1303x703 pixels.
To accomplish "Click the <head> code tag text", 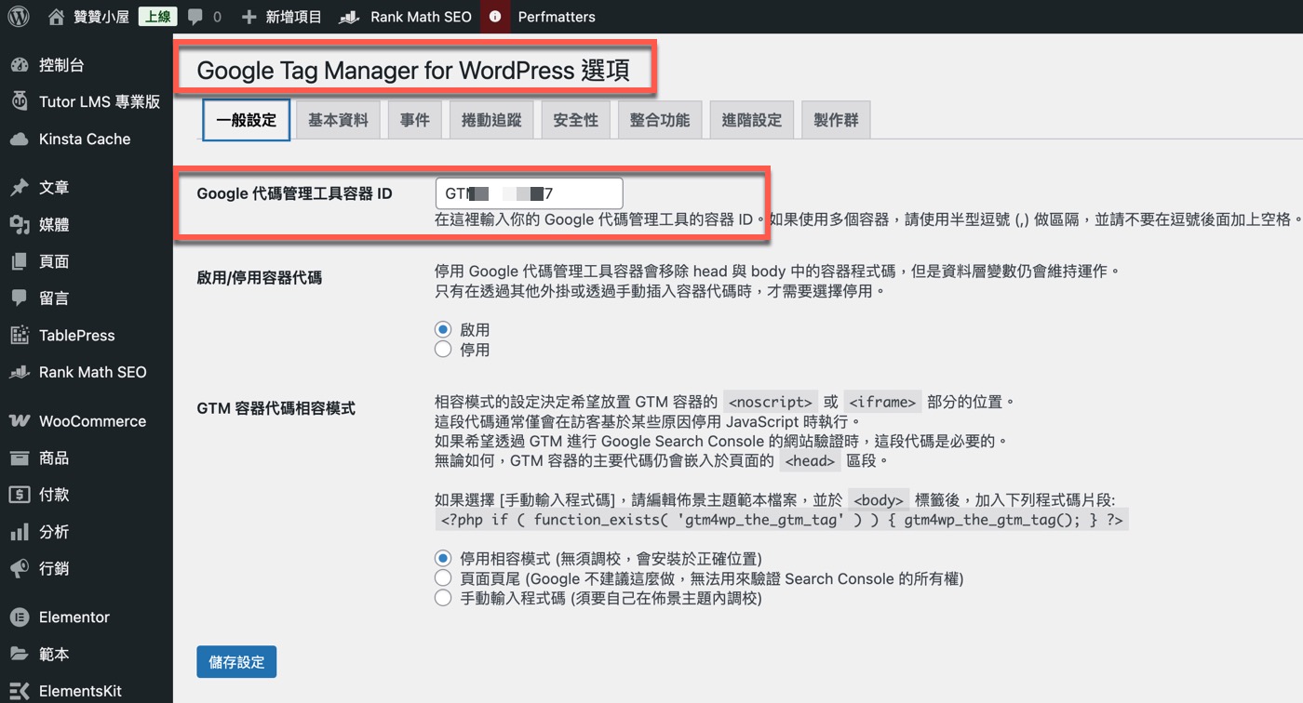I will tap(810, 460).
